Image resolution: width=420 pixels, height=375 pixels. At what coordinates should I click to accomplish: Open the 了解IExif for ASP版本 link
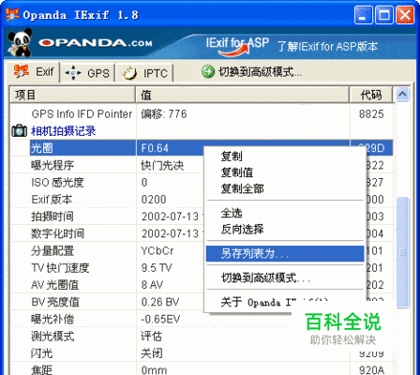point(327,47)
